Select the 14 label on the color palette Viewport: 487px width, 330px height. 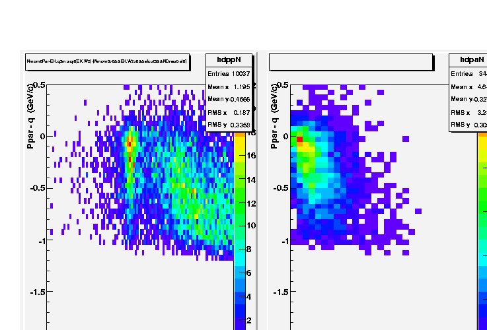(x=251, y=180)
